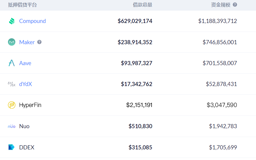Click the help icon next to Maker

point(39,42)
